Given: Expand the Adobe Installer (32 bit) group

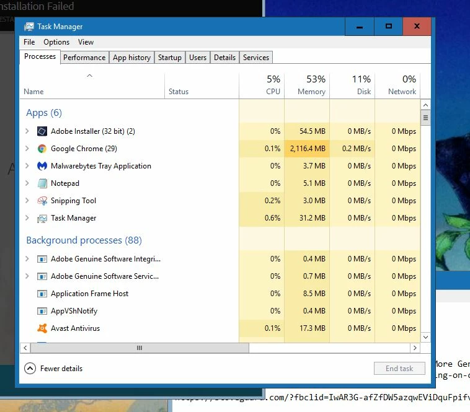Looking at the screenshot, I should [27, 131].
